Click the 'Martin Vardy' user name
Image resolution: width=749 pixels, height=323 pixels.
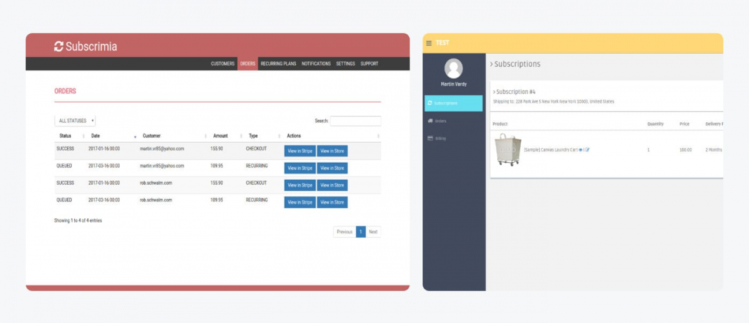(x=454, y=84)
